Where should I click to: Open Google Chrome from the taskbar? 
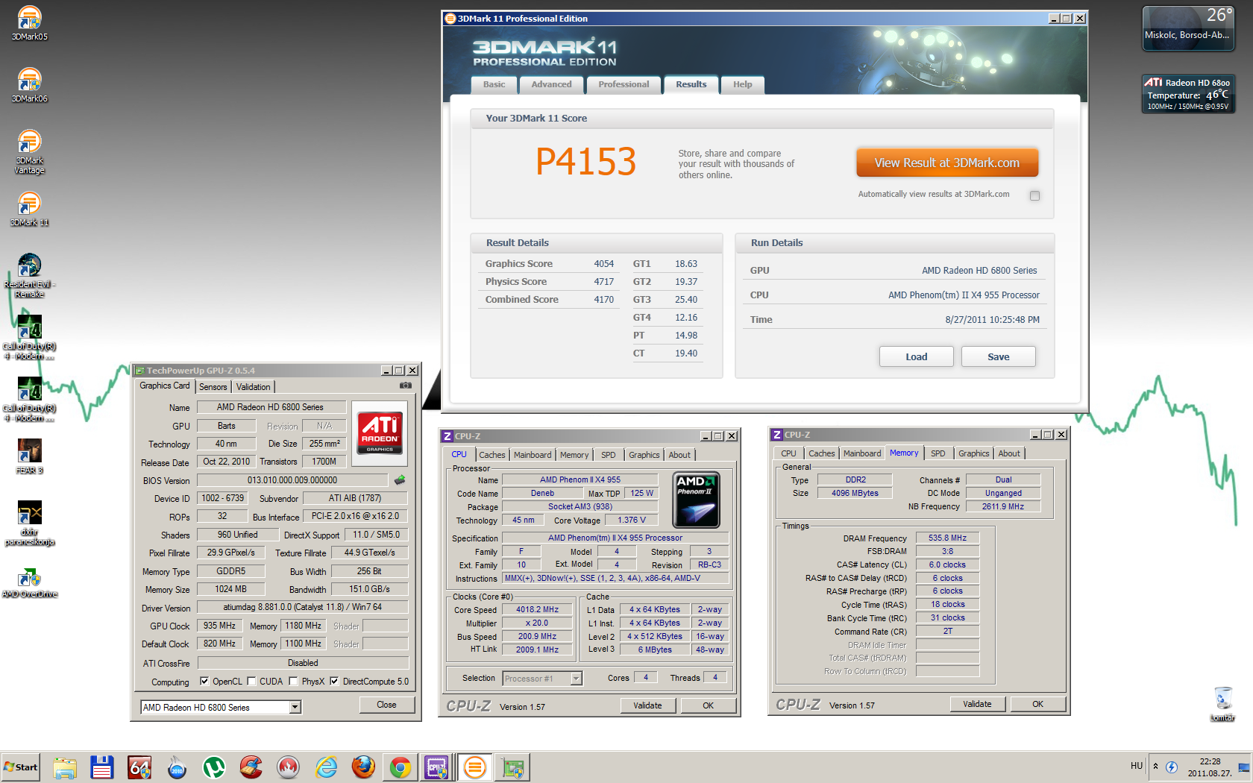[x=401, y=767]
